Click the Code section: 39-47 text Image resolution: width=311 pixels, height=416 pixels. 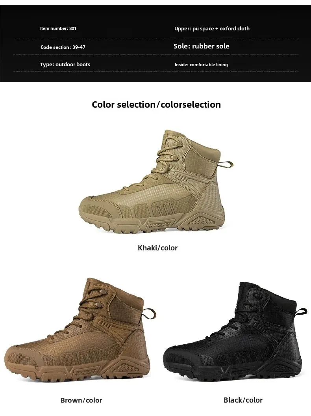coord(63,47)
